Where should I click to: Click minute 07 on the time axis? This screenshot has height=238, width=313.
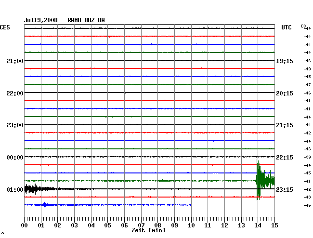(141, 225)
